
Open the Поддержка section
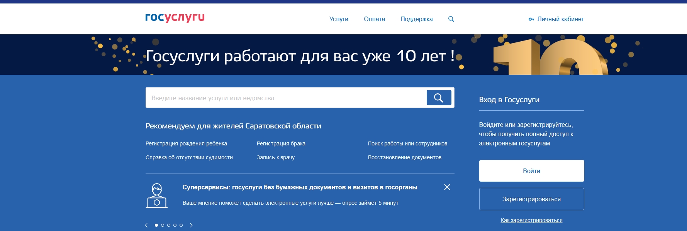coord(416,19)
